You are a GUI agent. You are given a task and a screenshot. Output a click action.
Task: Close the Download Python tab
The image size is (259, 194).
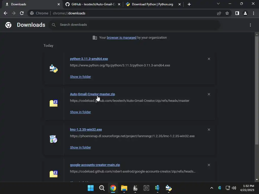point(180,4)
